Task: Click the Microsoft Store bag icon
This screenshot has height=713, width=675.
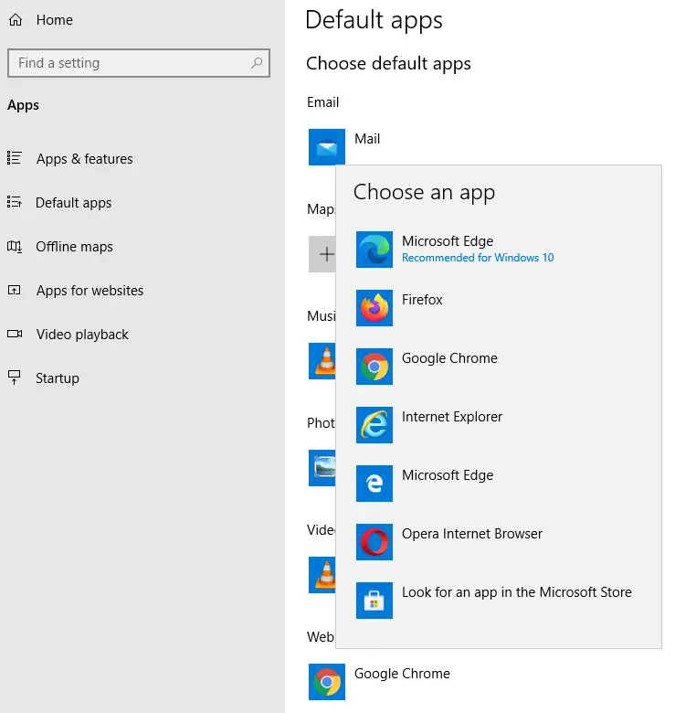Action: click(374, 601)
